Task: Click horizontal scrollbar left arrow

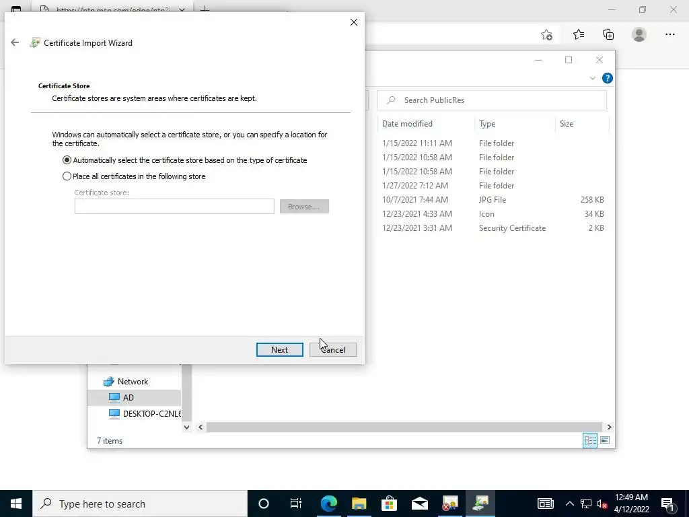Action: tap(201, 427)
